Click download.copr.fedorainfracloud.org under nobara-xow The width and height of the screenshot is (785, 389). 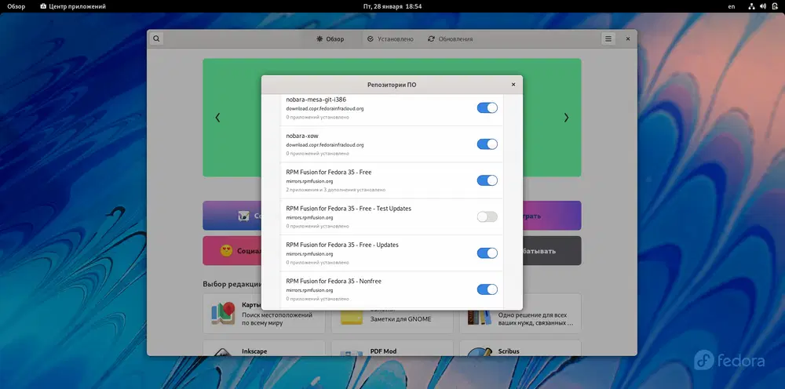(x=324, y=145)
